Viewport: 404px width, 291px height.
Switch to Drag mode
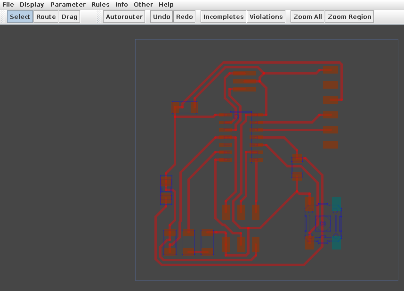click(69, 17)
